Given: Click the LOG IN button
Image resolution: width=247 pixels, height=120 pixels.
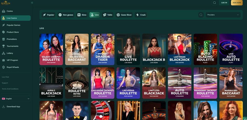Looking at the screenshot, I should (224, 3).
